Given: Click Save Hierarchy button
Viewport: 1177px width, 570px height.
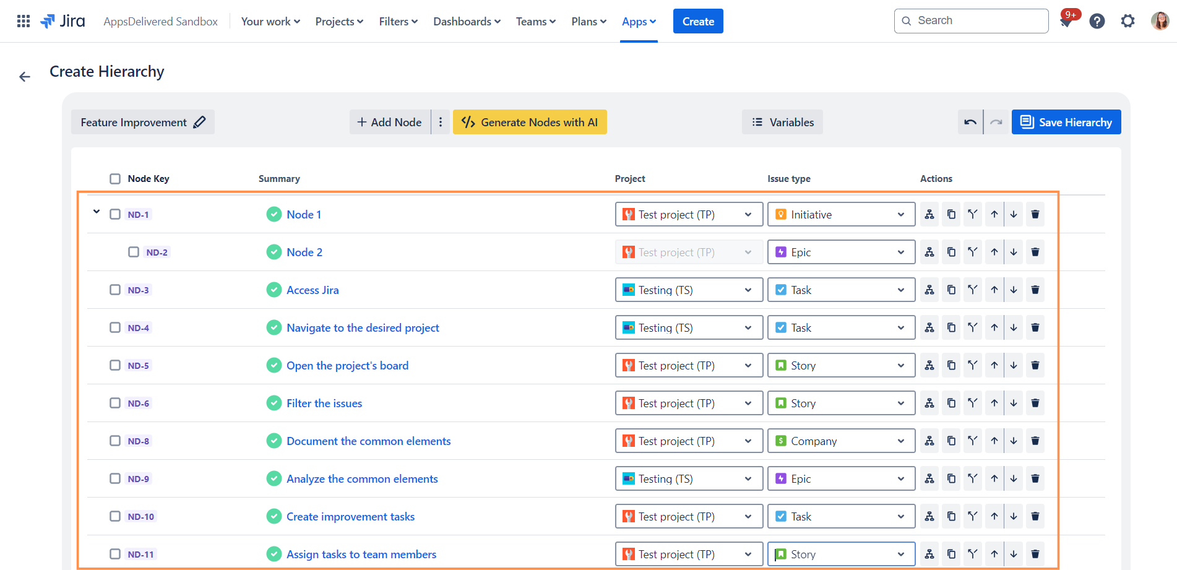Looking at the screenshot, I should tap(1066, 123).
